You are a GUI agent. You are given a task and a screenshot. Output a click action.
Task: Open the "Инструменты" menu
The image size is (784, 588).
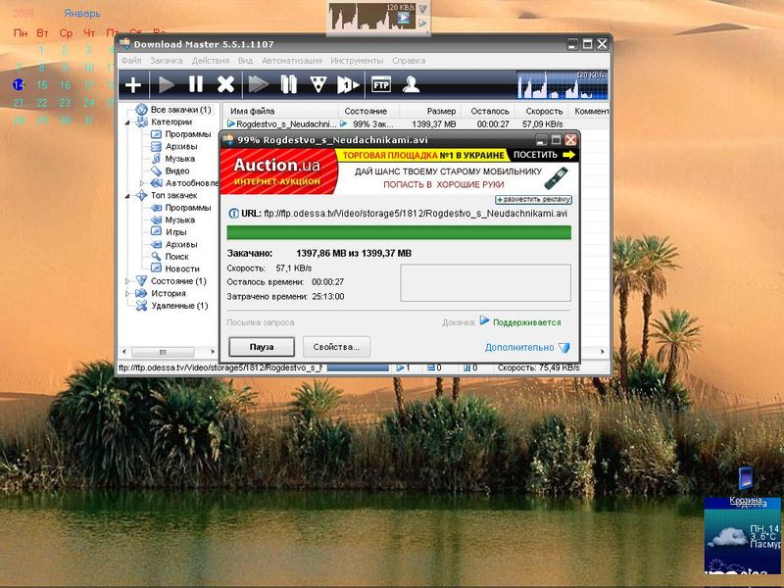357,61
